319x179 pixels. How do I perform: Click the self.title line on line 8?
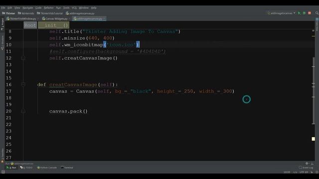(115, 31)
